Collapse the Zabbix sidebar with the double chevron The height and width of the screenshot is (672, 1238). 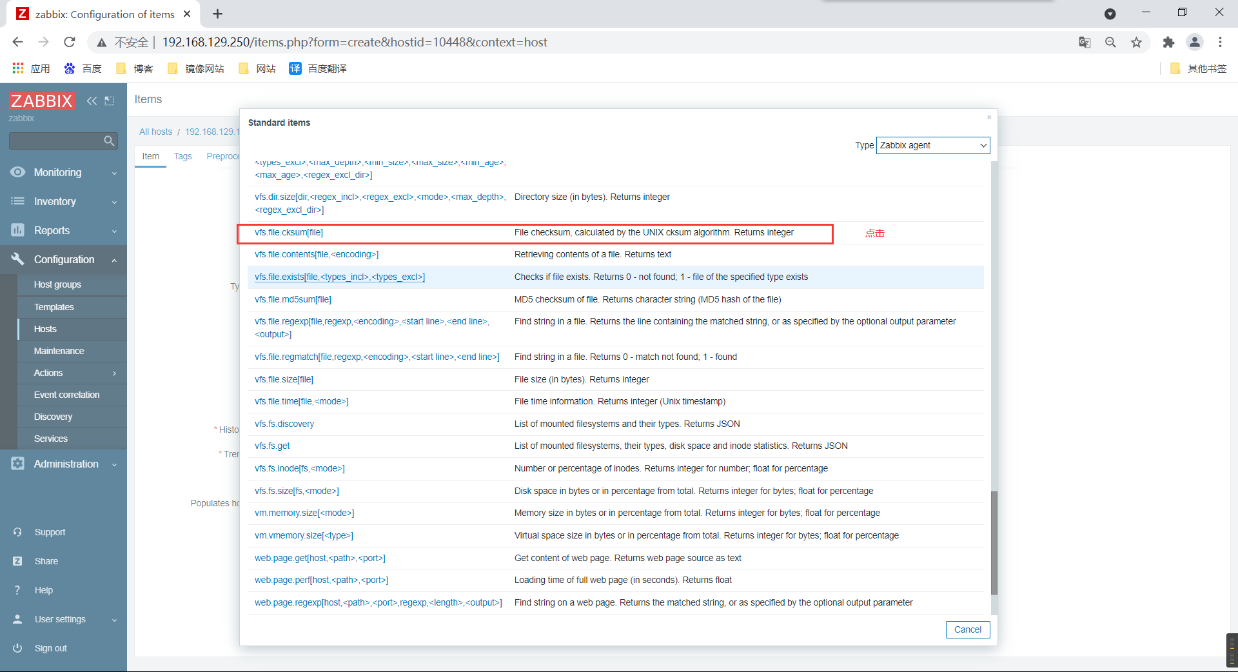click(x=92, y=101)
